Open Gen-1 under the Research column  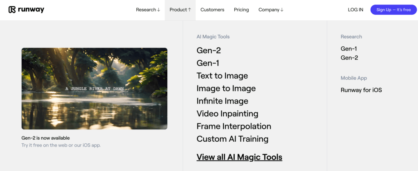(x=349, y=49)
